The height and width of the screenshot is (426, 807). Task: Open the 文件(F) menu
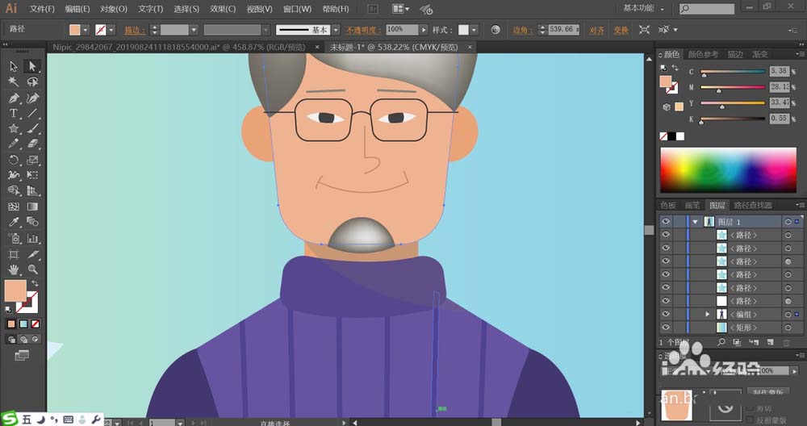pyautogui.click(x=42, y=9)
